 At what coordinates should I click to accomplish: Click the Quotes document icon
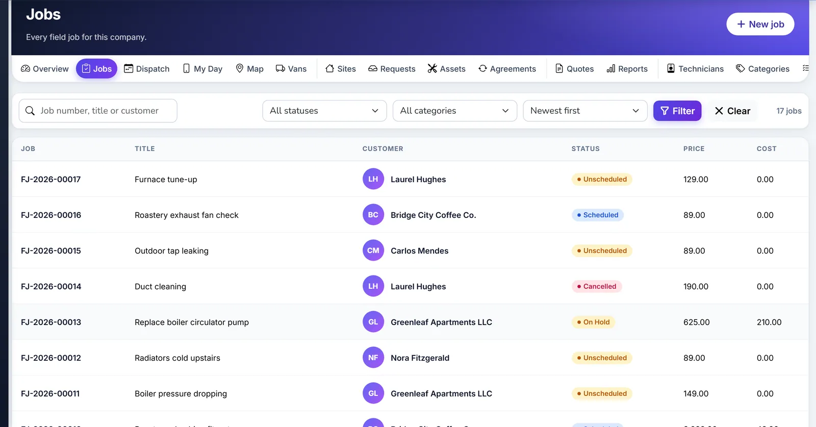tap(559, 68)
